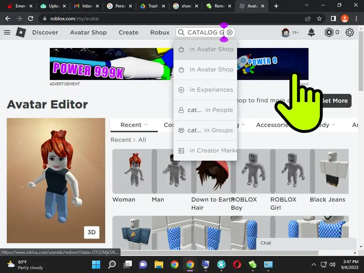
Task: Open the Robux balance icon
Action: pyautogui.click(x=329, y=32)
